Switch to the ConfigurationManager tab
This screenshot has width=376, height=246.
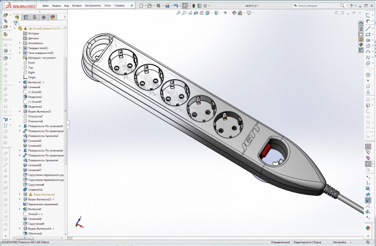pos(35,17)
